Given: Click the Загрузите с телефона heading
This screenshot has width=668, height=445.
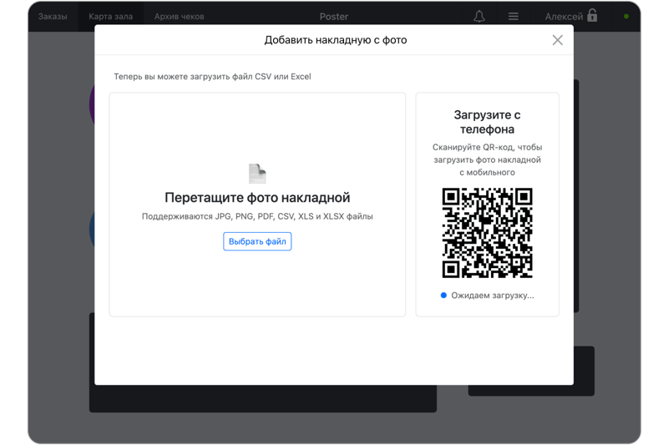Looking at the screenshot, I should [x=487, y=122].
